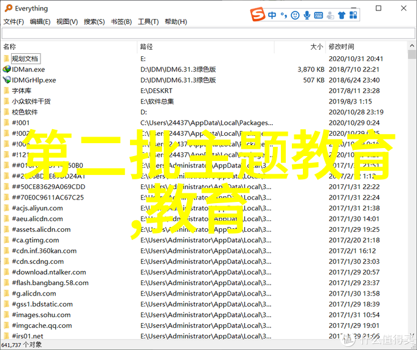Activate Sogou voice input microphone
The width and height of the screenshot is (417, 350).
pos(307,15)
